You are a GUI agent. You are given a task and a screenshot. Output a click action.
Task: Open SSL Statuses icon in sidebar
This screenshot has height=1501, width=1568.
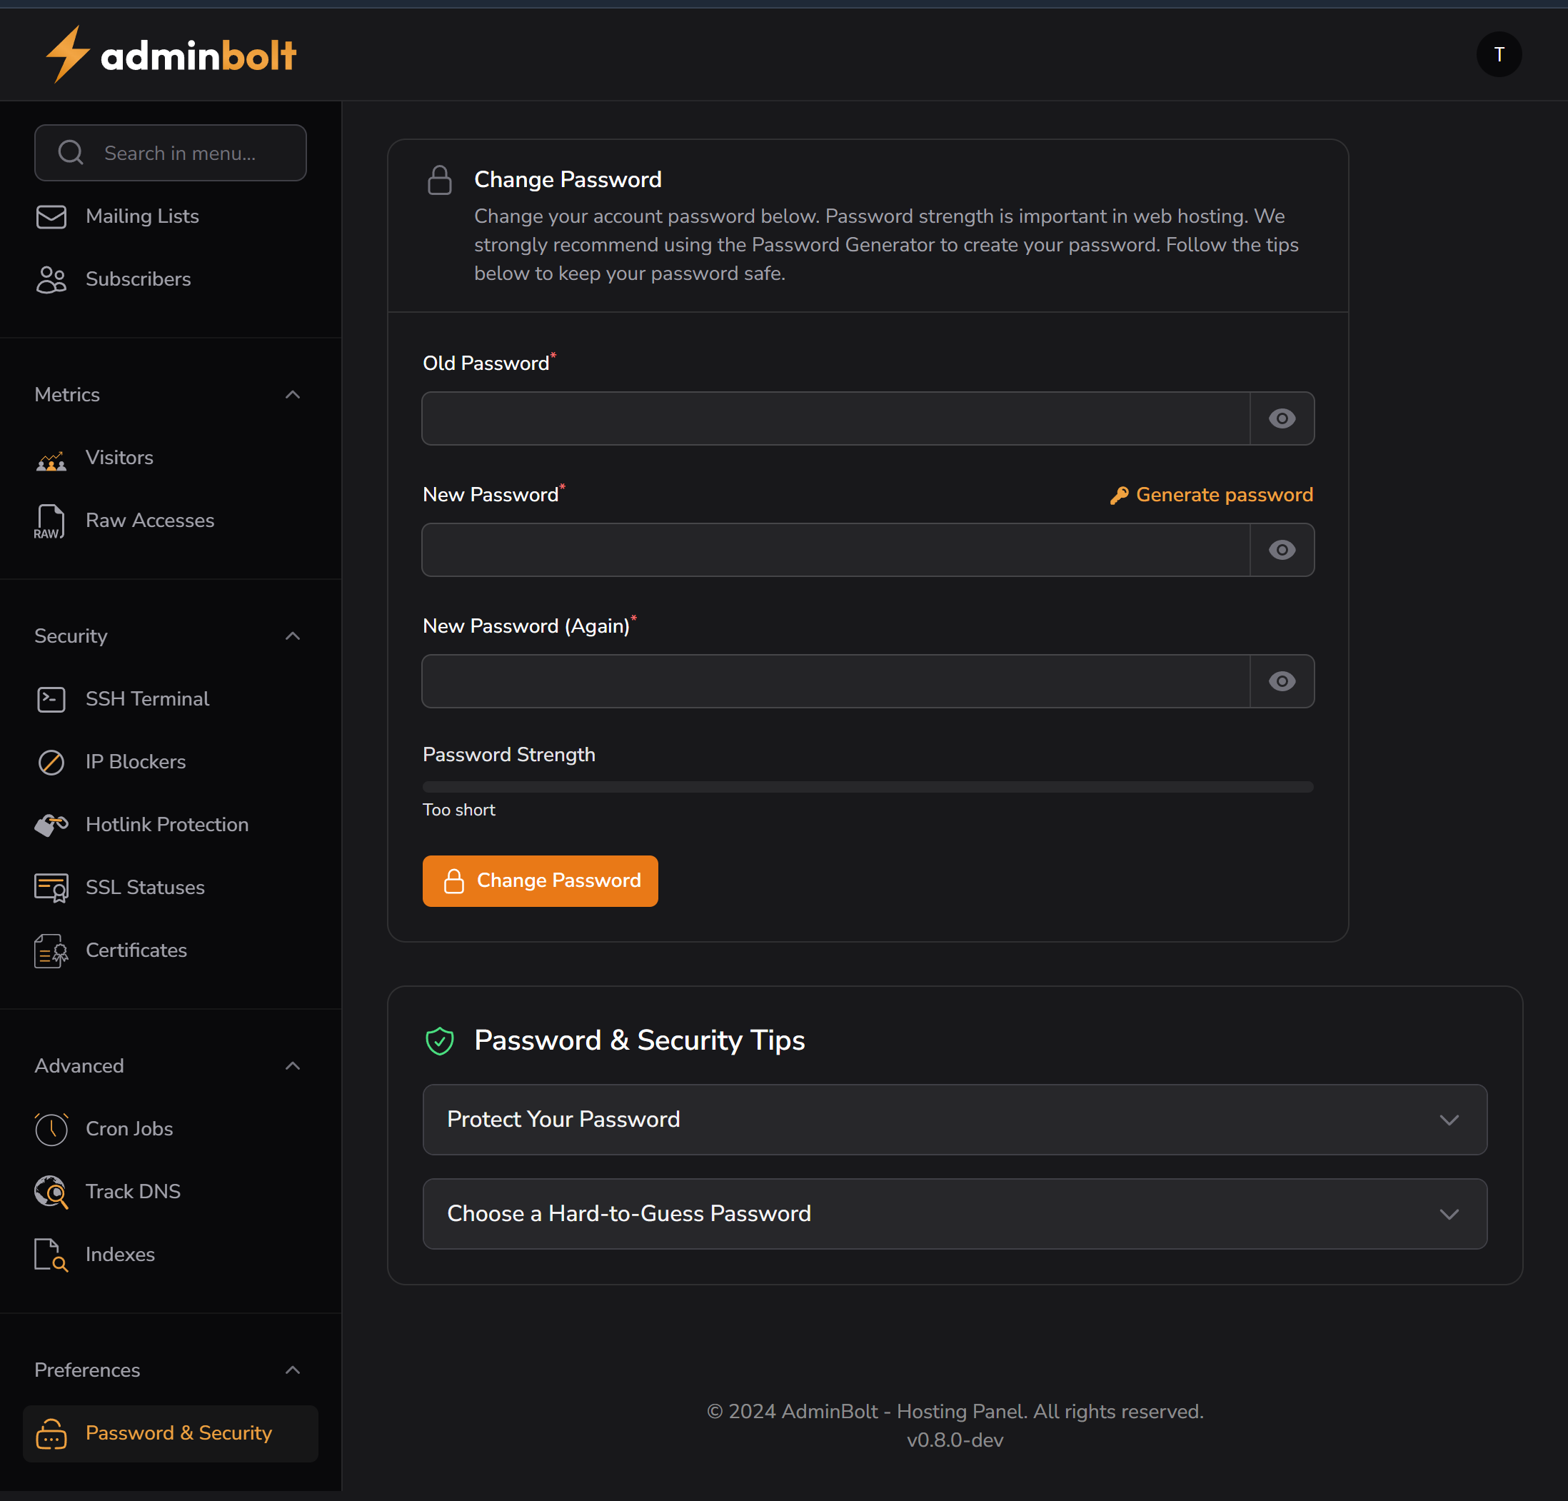(x=51, y=888)
